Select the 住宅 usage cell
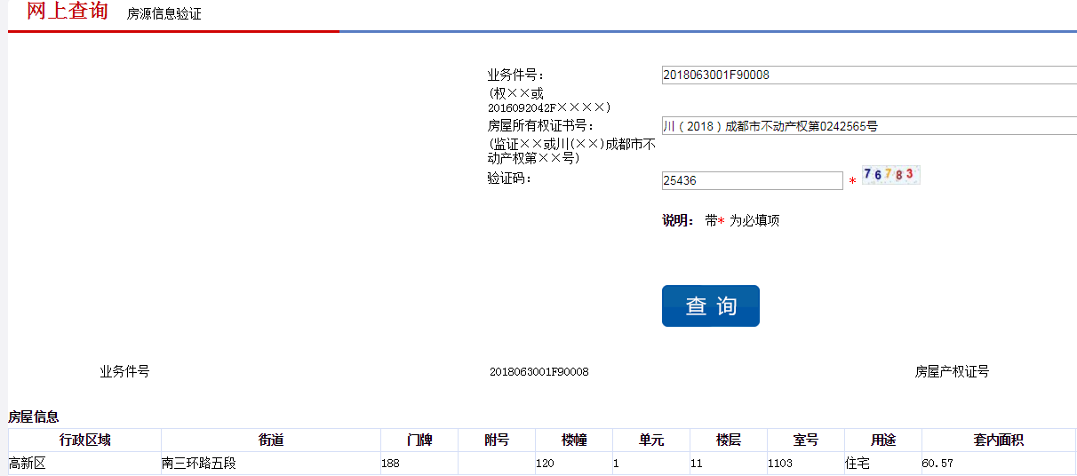The width and height of the screenshot is (1077, 476). pyautogui.click(x=858, y=464)
